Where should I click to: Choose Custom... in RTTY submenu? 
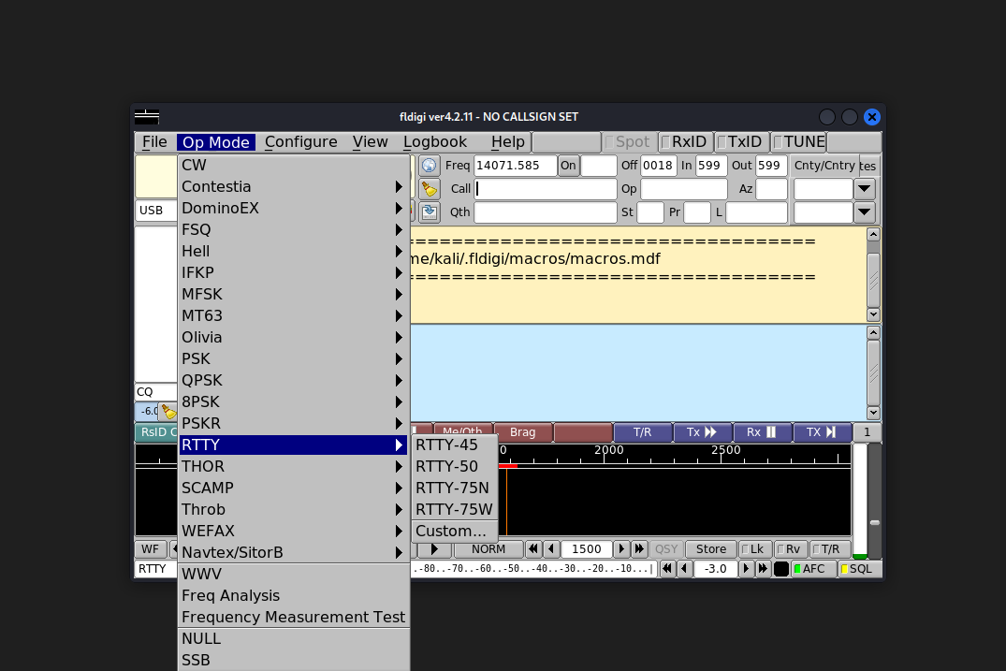point(455,532)
